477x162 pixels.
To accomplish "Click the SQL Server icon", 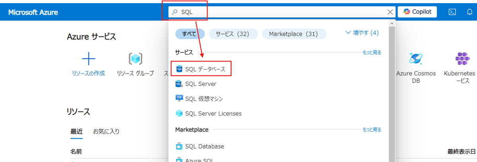I will (x=179, y=84).
